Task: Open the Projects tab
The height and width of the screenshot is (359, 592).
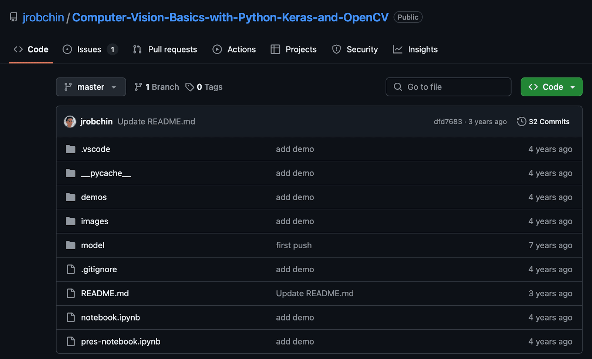Action: coord(294,49)
